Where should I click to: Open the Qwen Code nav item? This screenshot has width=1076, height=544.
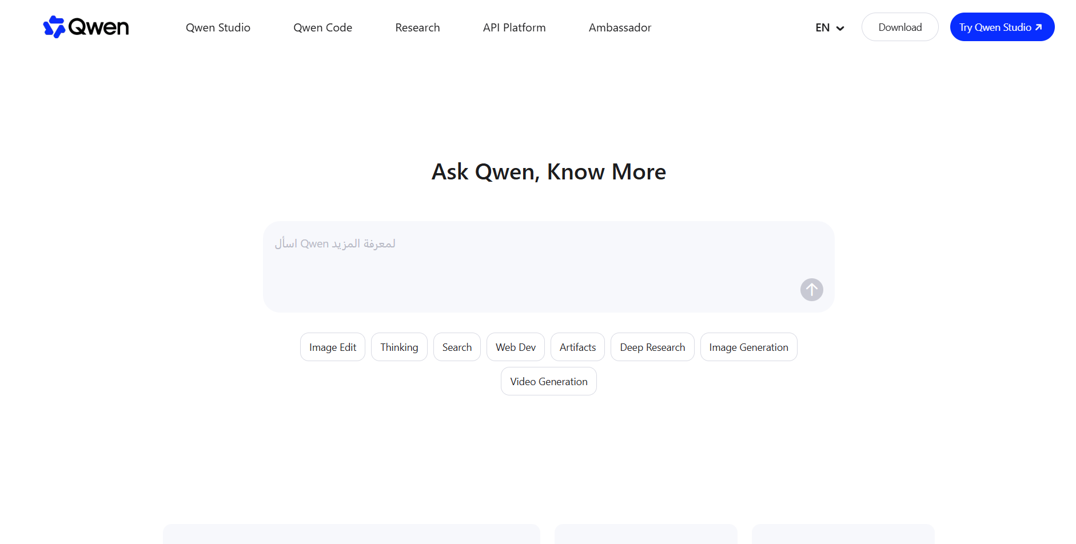point(322,27)
